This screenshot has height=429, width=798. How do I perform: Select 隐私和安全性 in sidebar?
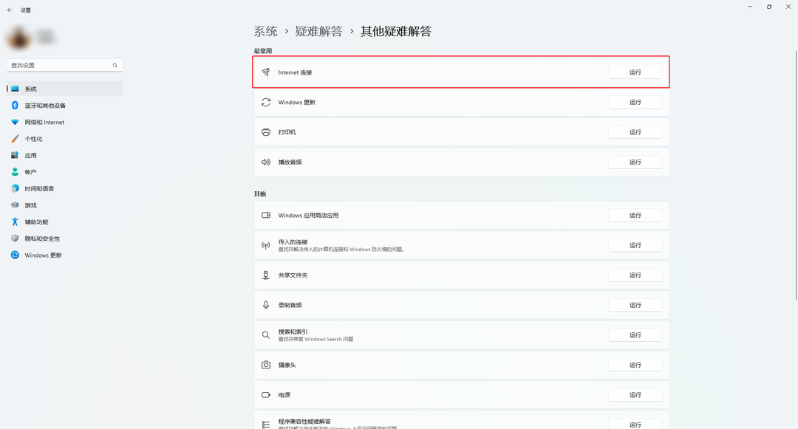64,238
